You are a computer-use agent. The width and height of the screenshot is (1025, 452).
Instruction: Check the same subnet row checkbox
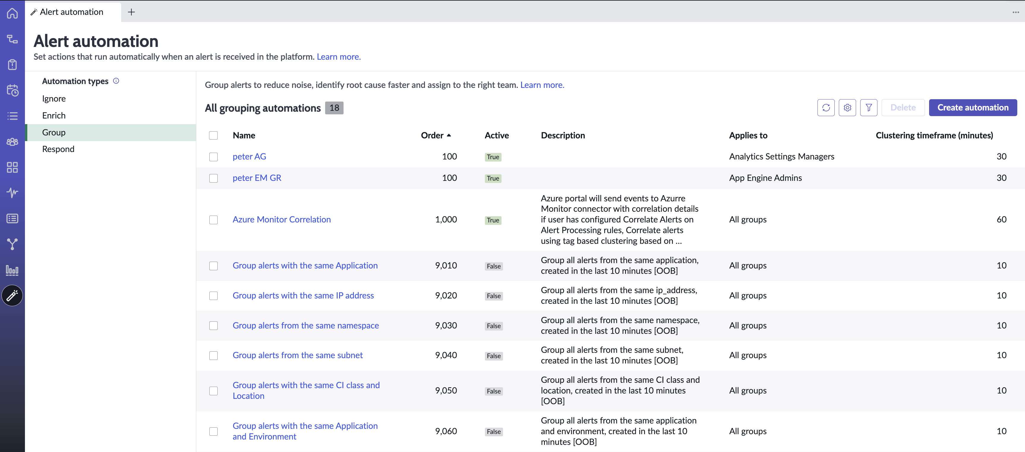(x=214, y=356)
